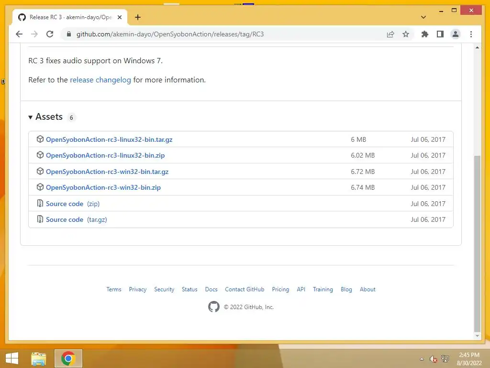
Task: Click the Assets count badge 6
Action: tap(71, 118)
